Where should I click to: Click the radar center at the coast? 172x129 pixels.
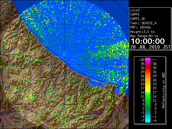[65, 64]
